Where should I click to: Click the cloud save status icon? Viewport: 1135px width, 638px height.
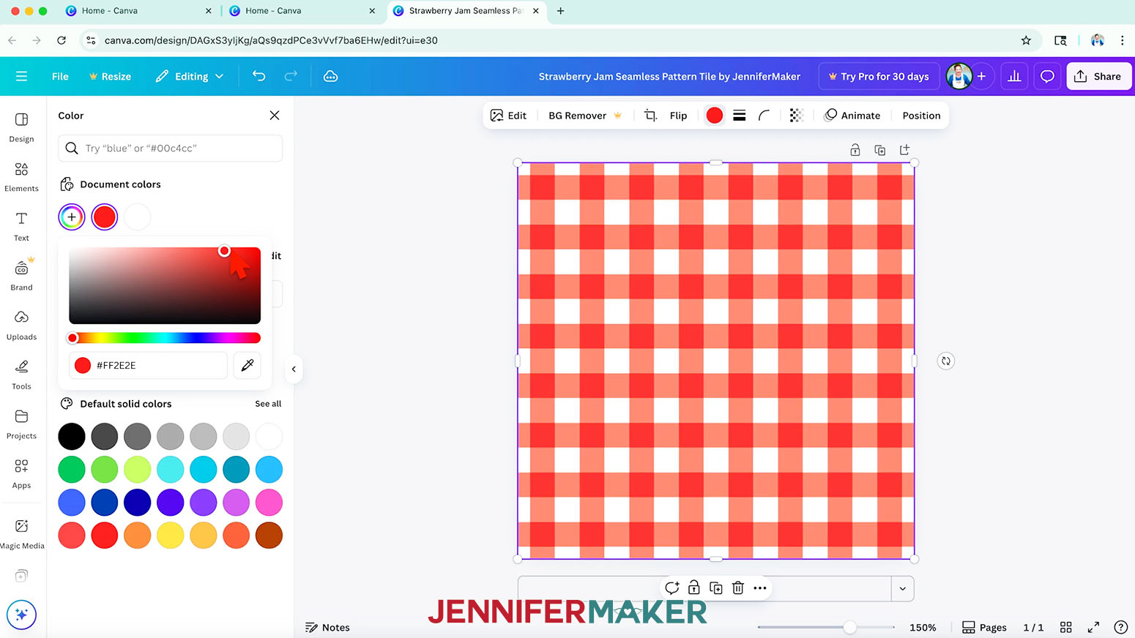pyautogui.click(x=331, y=76)
